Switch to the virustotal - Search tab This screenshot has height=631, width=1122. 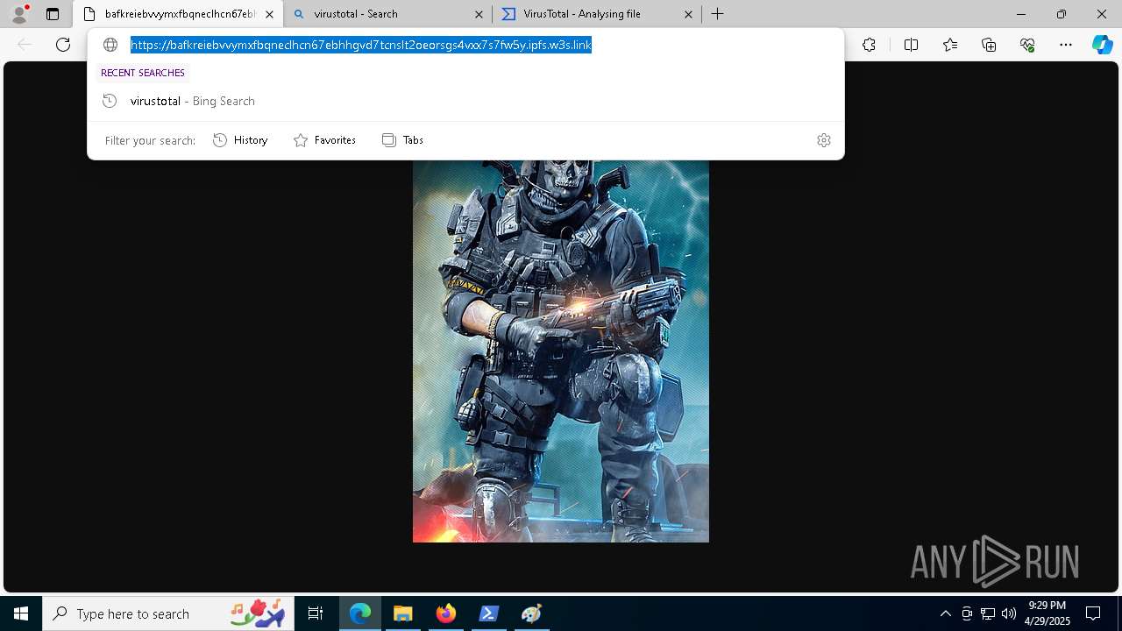coord(388,14)
